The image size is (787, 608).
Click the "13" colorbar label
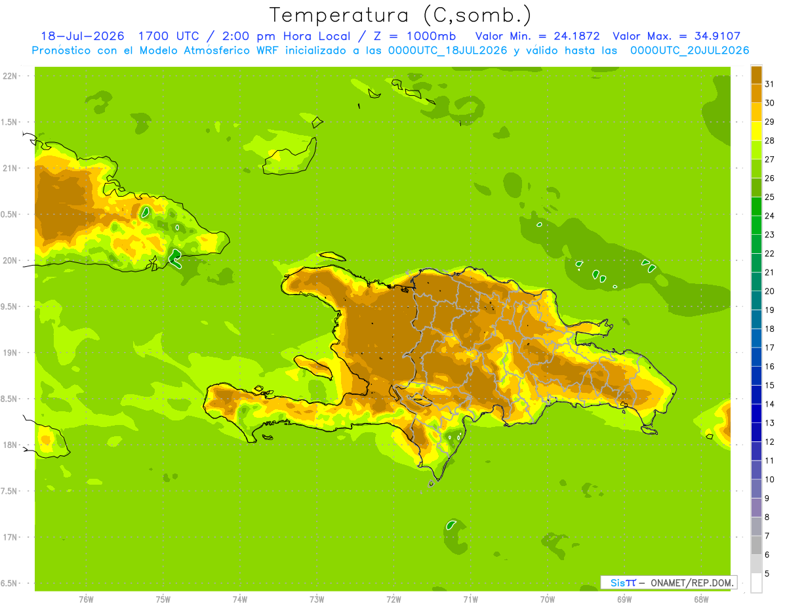click(x=769, y=423)
